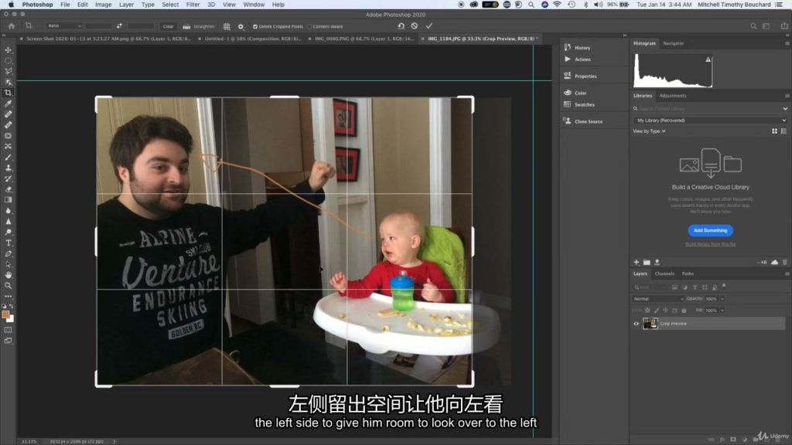
Task: Toggle type layer filter in Layers
Action: point(695,287)
